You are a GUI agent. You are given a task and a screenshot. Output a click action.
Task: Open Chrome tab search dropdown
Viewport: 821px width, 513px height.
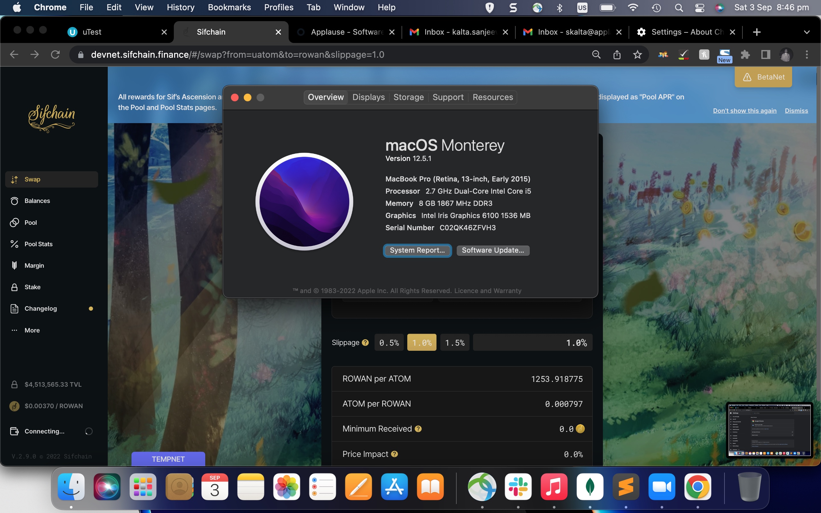(807, 32)
